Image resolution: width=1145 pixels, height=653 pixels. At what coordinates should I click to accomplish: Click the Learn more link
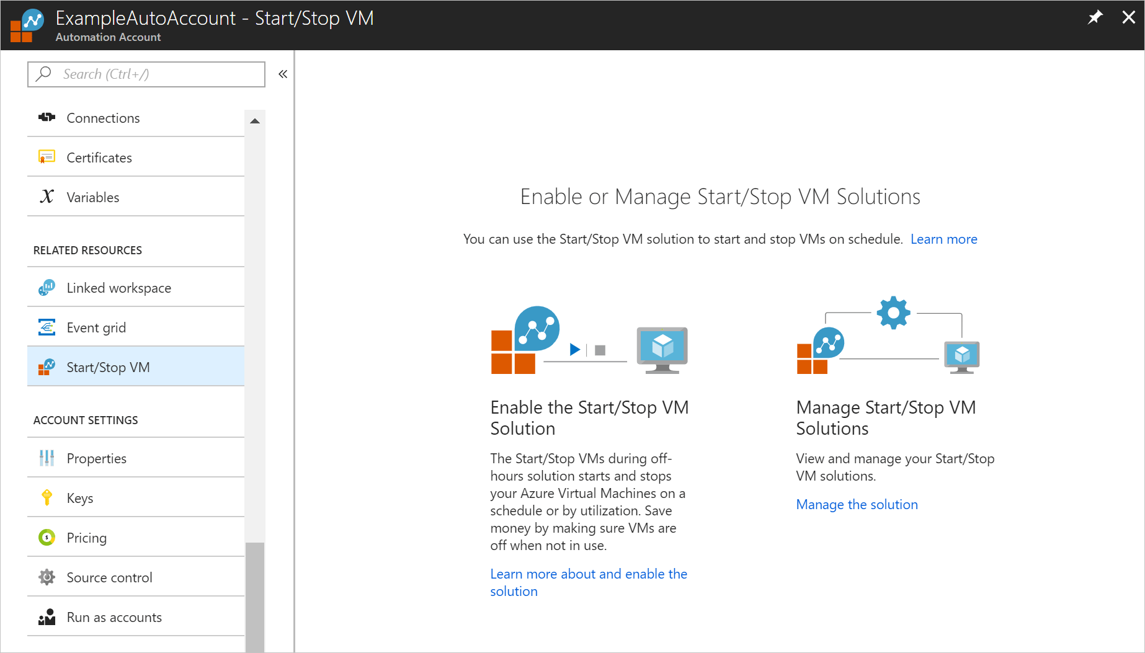pos(943,239)
